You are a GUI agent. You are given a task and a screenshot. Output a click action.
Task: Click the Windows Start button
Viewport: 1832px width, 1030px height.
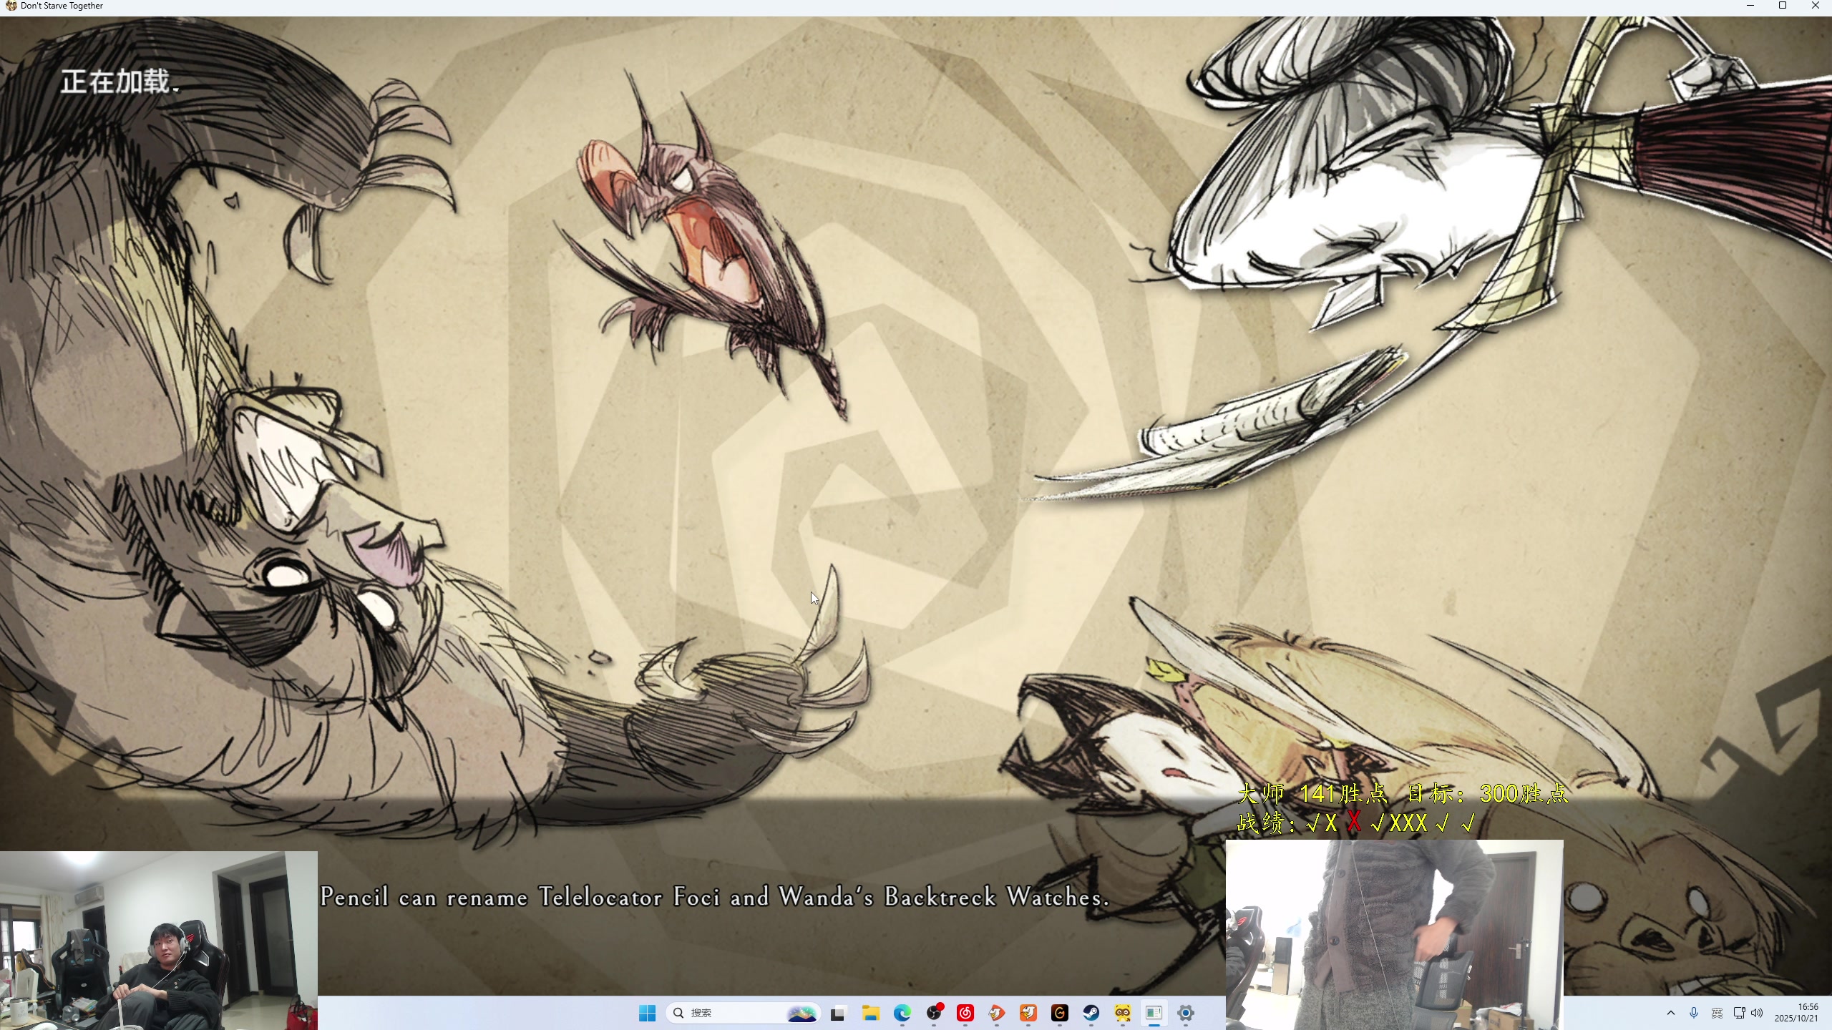647,1013
